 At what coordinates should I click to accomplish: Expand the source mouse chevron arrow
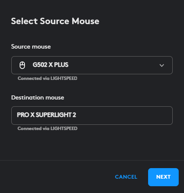tap(162, 65)
